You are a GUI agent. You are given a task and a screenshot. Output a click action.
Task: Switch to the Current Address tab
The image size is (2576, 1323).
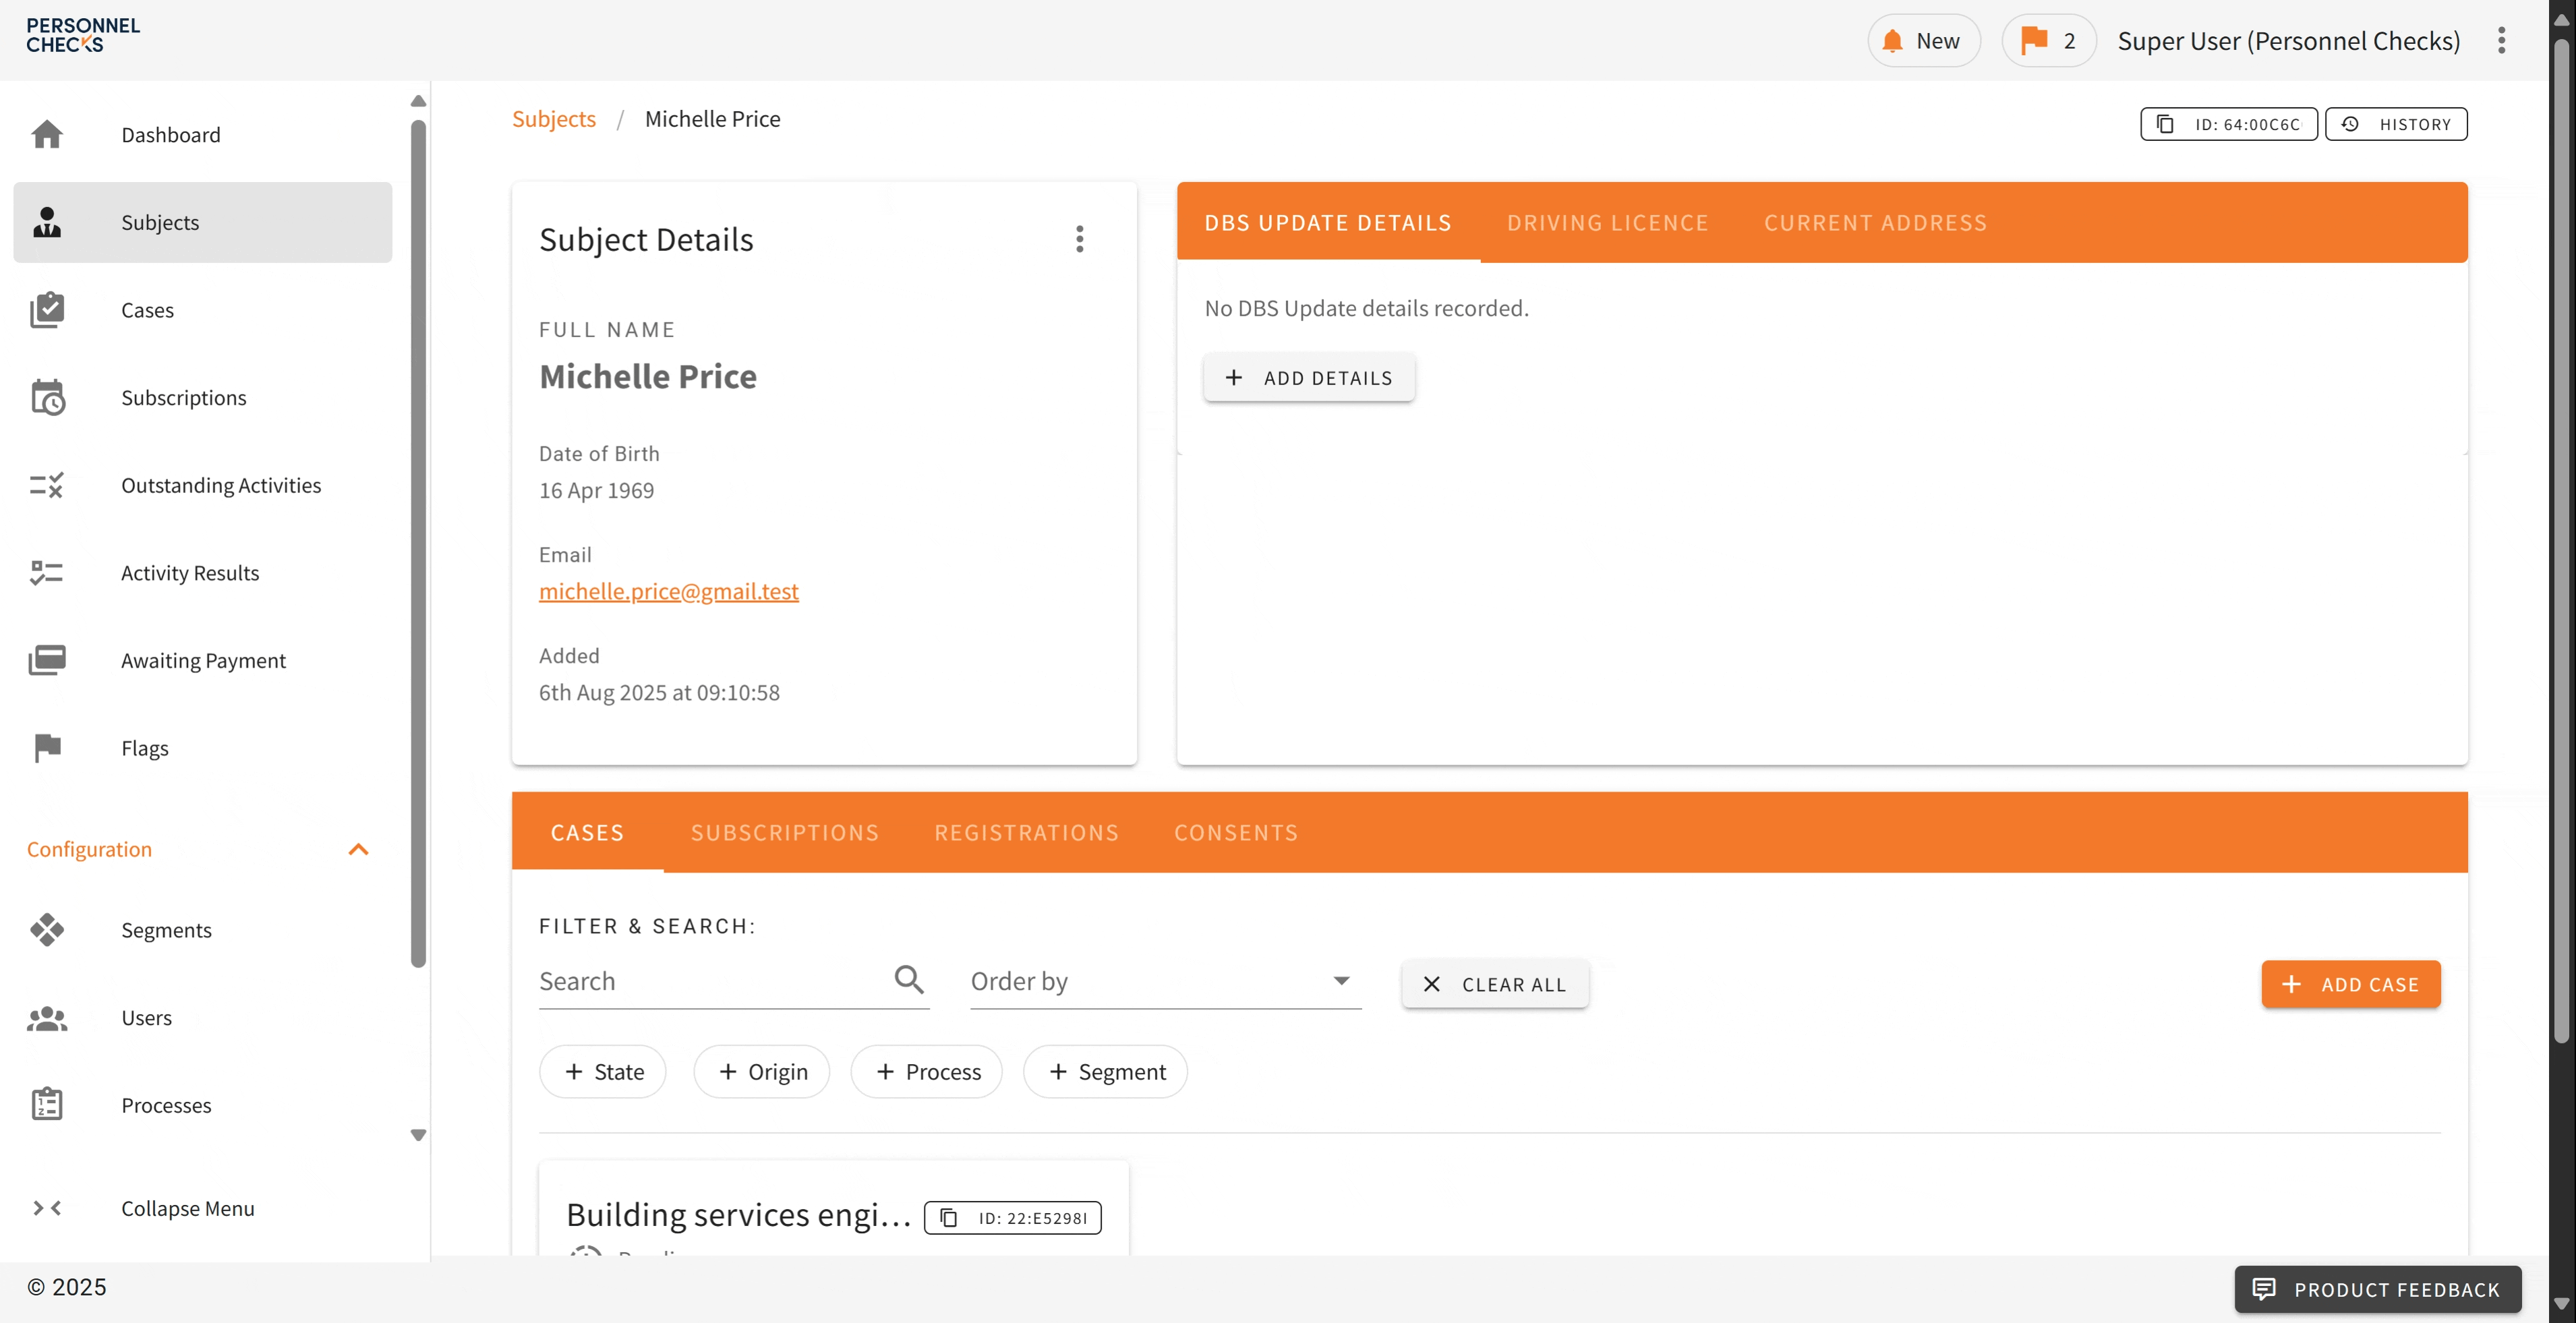tap(1875, 222)
